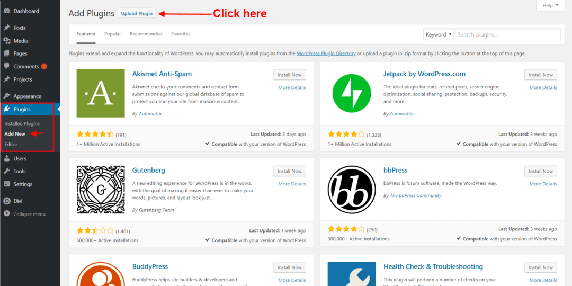The height and width of the screenshot is (286, 572).
Task: Open Automattic author link under Akismet
Action: (150, 114)
